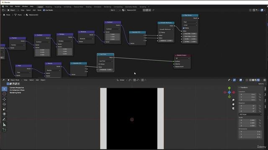Screen dimensions: 268x150
Task: Adjust the From Min value in Map Range
Action: [190, 34]
